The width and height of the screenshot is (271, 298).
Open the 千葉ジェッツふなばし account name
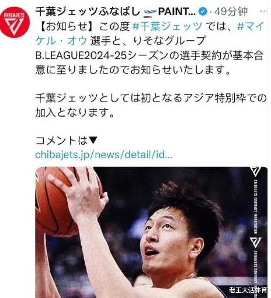coord(88,12)
